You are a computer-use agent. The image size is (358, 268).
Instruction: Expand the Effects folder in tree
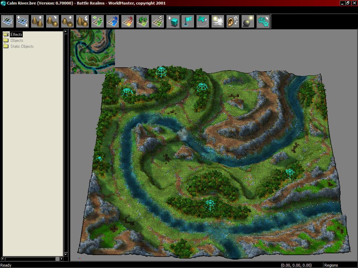pos(16,35)
